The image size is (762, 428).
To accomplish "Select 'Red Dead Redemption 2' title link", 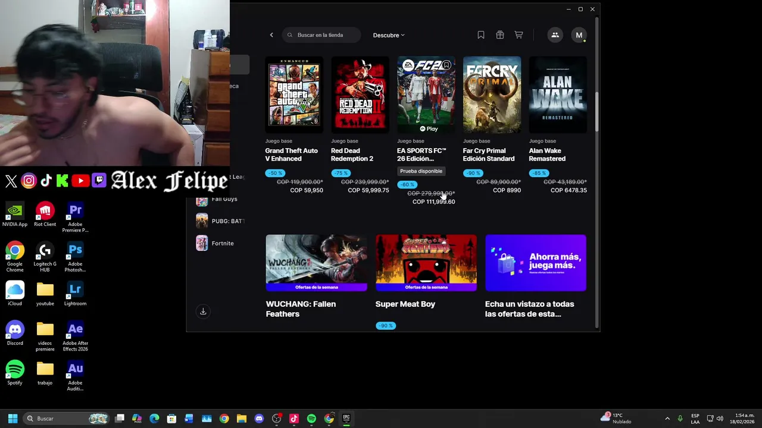I will tap(352, 155).
